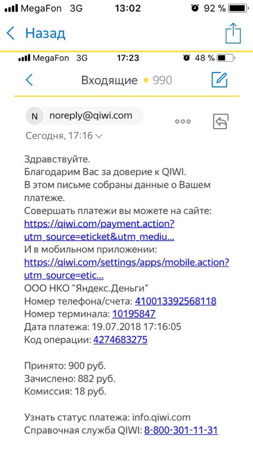Viewport: 253px width, 449px height.
Task: Expand message details next to Сегодня, 17:16
Action: coord(98,136)
